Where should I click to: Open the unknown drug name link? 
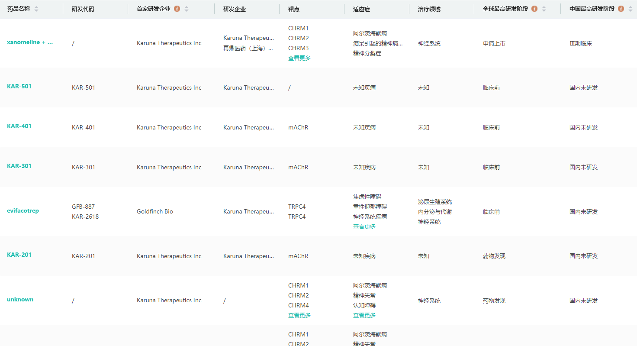pos(20,300)
